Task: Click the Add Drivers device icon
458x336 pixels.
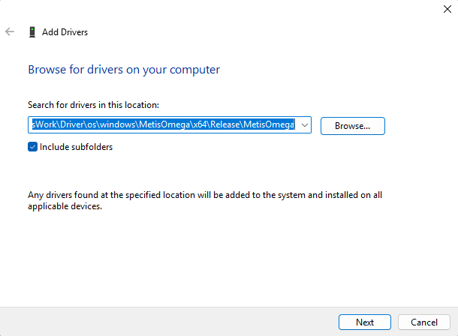Action: tap(32, 31)
